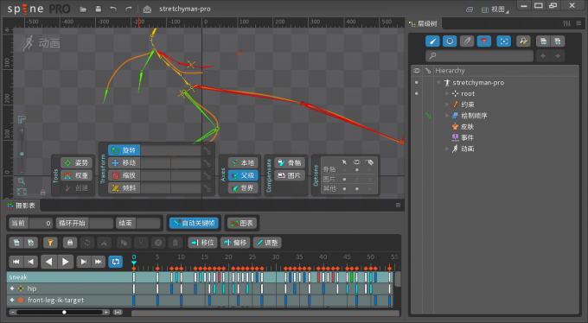Open the Spine PRO logo main menu
Screen dimensions: 588x323
39,9
